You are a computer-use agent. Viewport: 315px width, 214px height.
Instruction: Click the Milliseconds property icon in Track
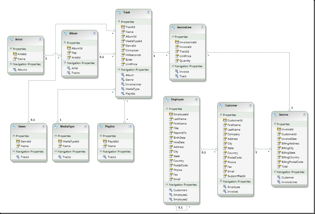coord(123,55)
